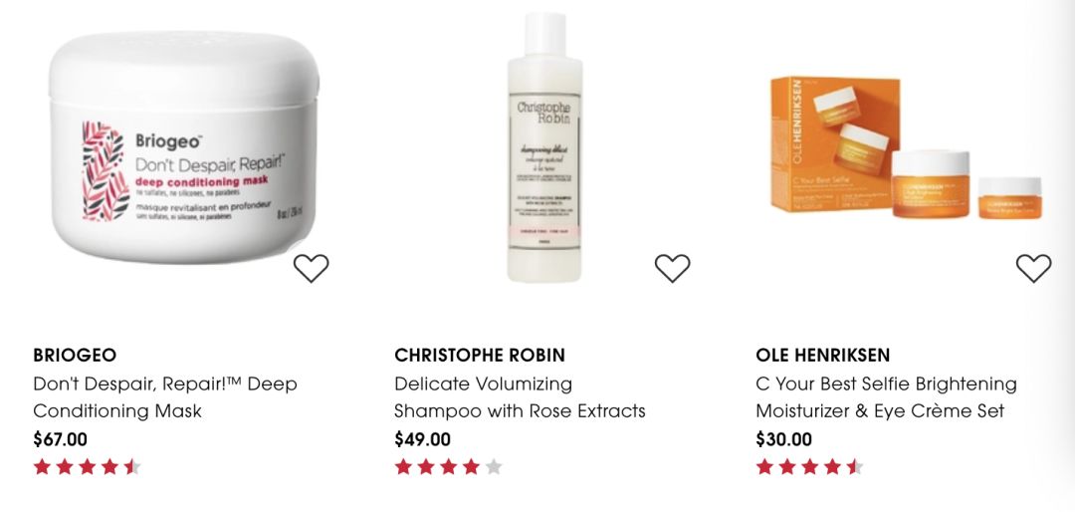Favorite the Briogeo mask with its heart icon
The height and width of the screenshot is (512, 1075).
coord(312,268)
